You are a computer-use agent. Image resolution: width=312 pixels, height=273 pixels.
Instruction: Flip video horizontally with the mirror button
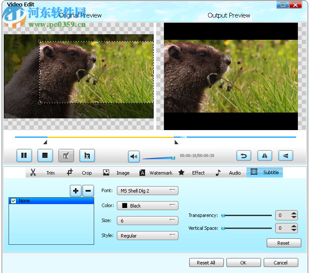[x=264, y=156]
